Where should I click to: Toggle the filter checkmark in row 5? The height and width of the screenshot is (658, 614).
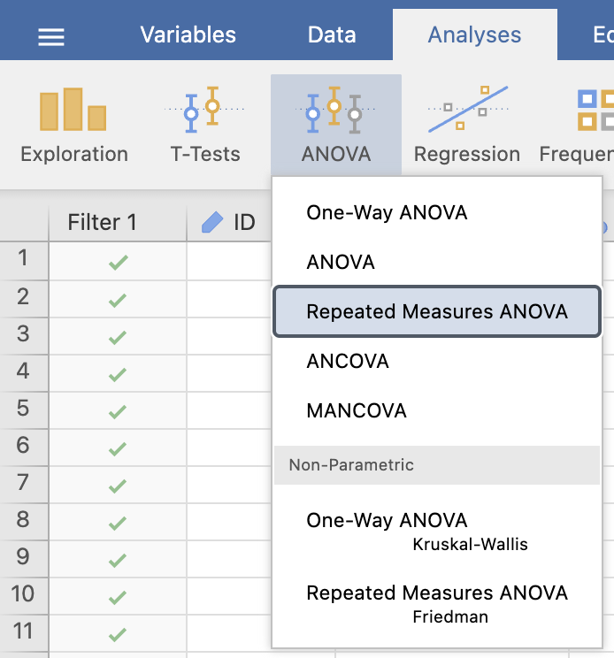point(118,411)
